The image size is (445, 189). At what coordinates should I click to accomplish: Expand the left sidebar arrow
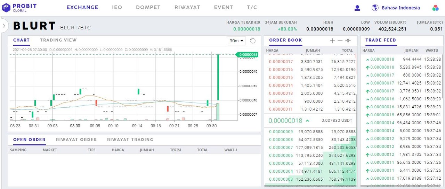click(x=3, y=25)
